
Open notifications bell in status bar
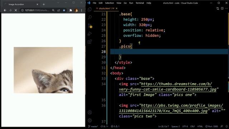pyautogui.click(x=226, y=126)
